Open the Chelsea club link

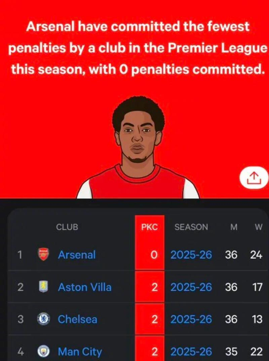tap(77, 319)
